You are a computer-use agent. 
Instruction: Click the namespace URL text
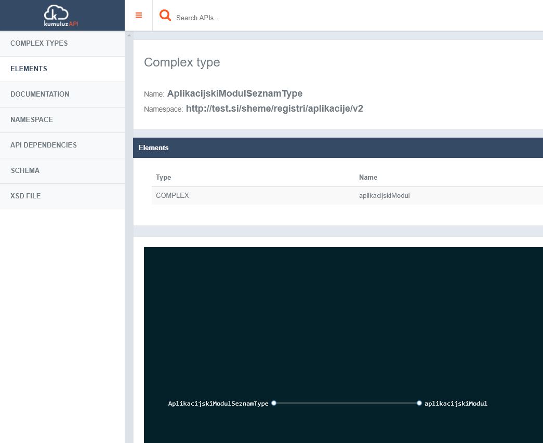point(274,109)
